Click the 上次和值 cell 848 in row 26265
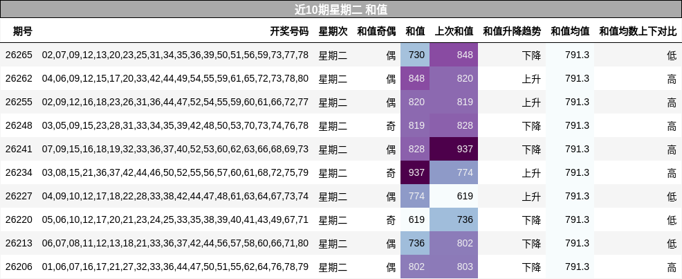This screenshot has width=682, height=279. tap(454, 55)
